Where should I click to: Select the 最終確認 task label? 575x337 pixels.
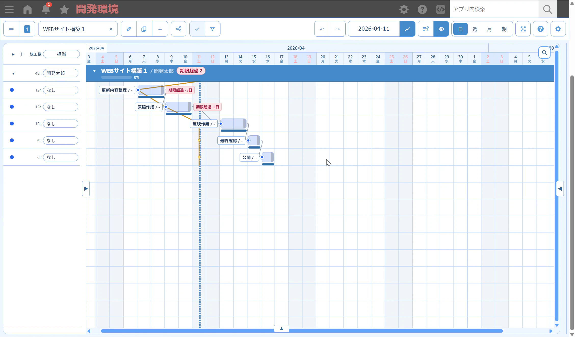click(x=231, y=141)
